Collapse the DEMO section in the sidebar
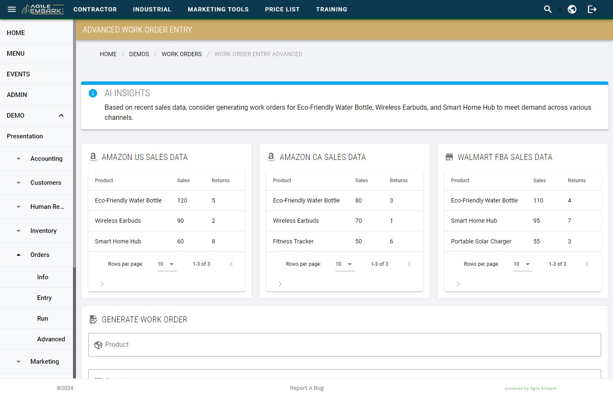 point(60,115)
